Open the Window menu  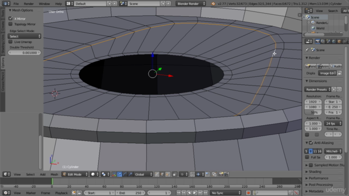click(x=44, y=4)
